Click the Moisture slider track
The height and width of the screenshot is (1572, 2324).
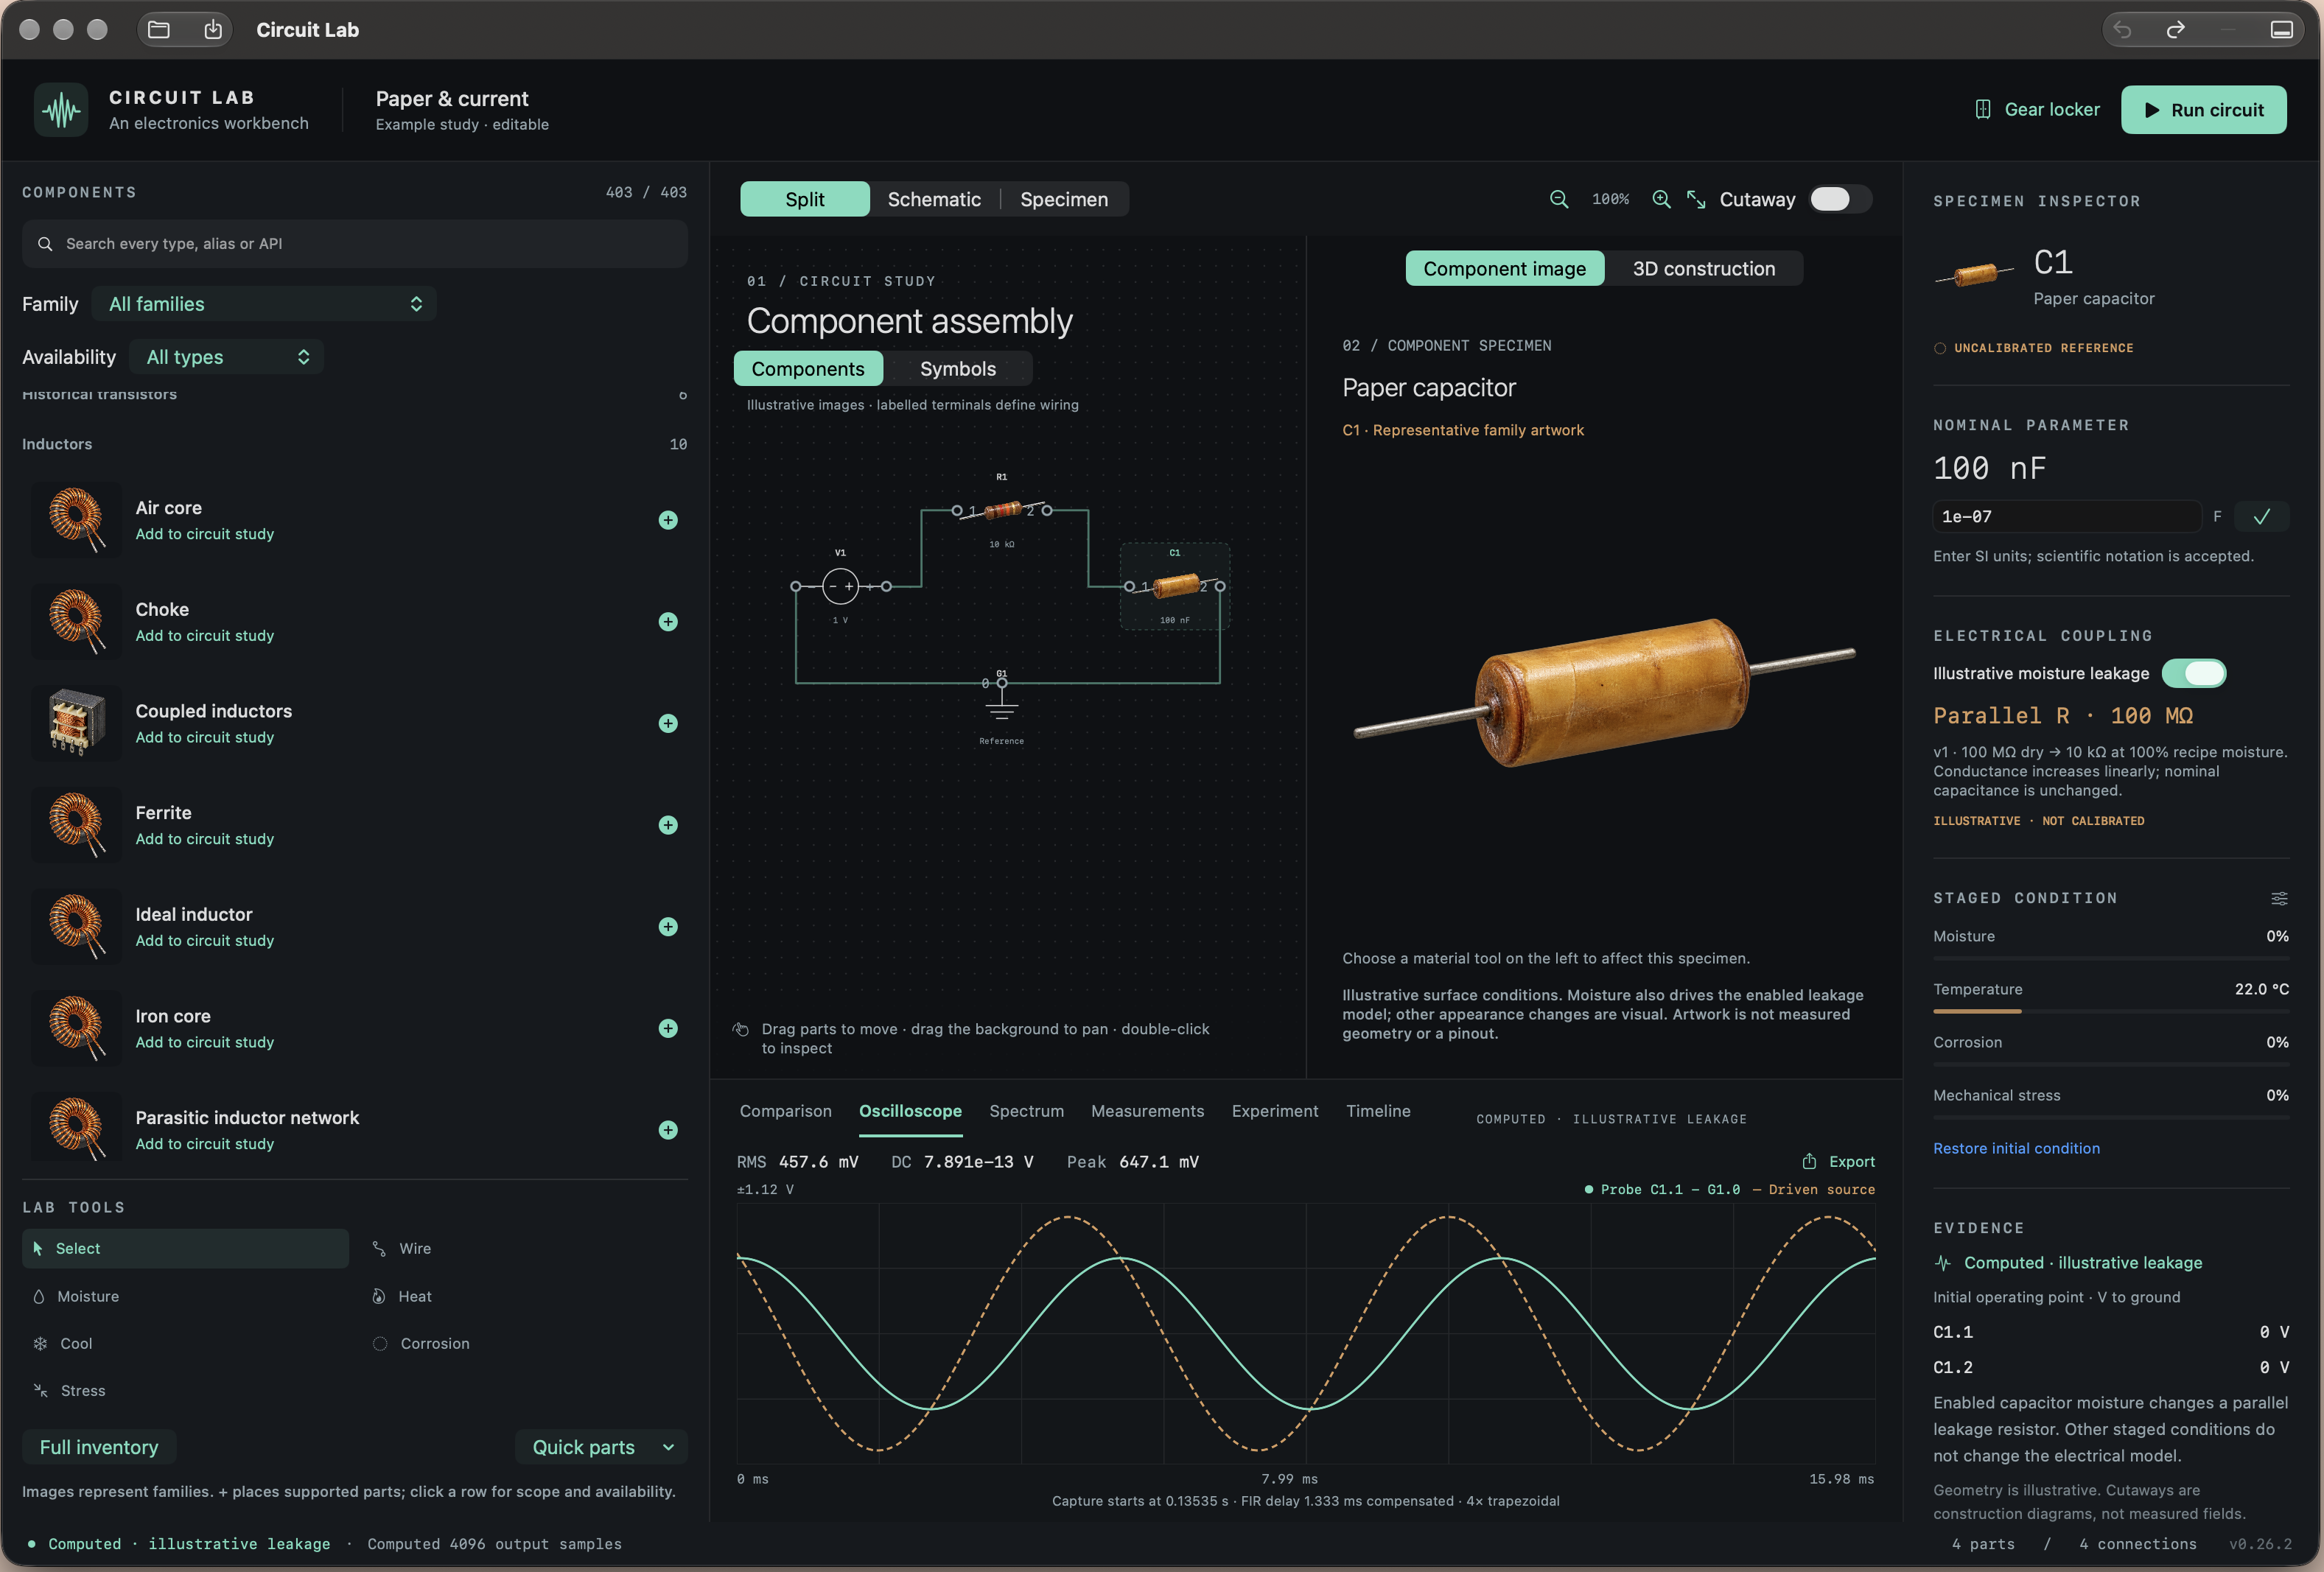point(2110,958)
